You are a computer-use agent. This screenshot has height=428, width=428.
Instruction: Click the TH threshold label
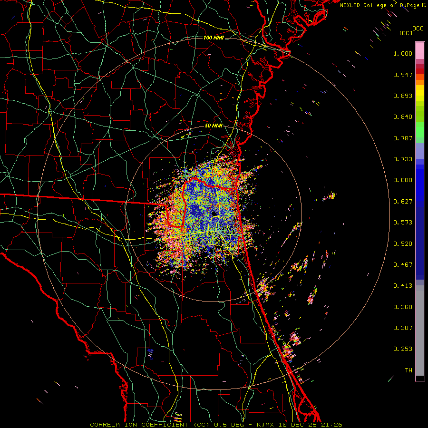(x=409, y=370)
